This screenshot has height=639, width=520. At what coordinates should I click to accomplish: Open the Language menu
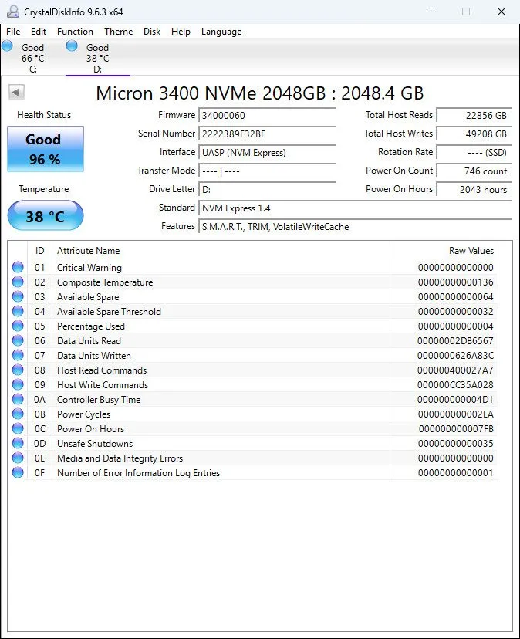click(x=221, y=32)
